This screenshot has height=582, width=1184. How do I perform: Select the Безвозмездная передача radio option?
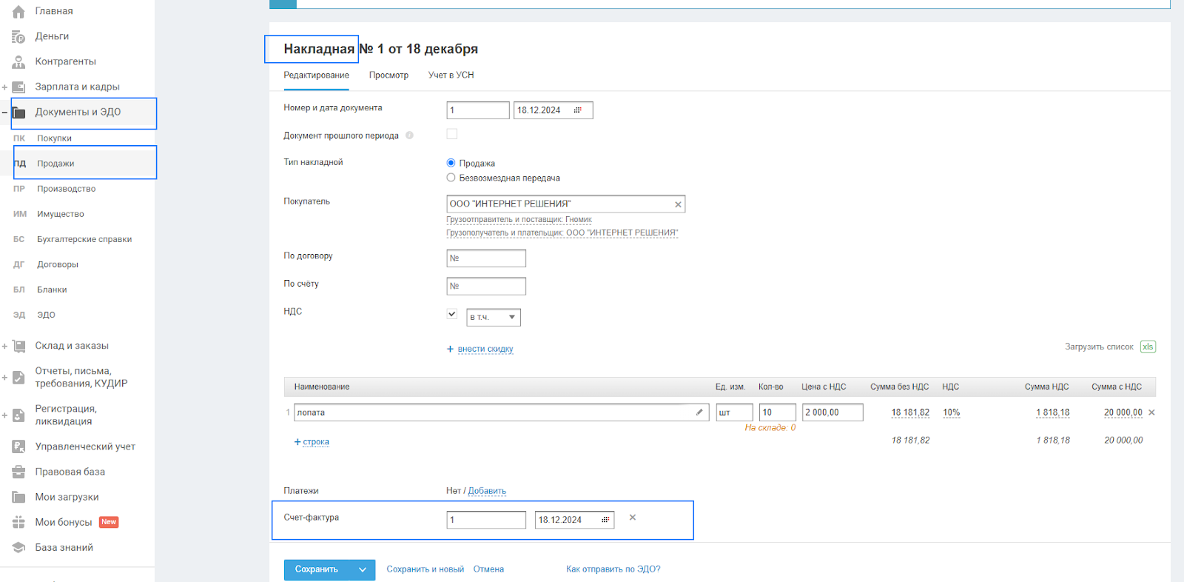(x=451, y=178)
